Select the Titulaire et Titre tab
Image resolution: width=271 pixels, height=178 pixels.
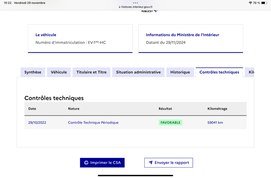point(91,72)
